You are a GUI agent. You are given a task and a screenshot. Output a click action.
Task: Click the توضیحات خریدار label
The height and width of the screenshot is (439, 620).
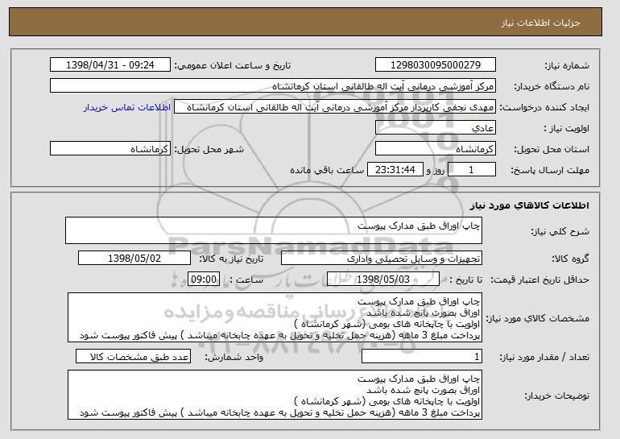(556, 396)
